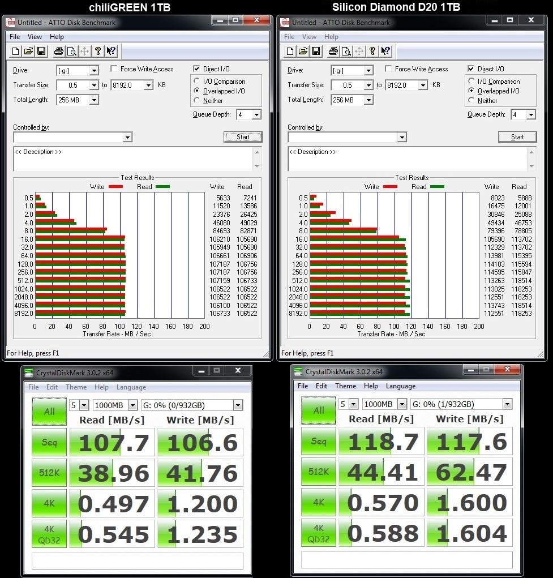Screen dimensions: 553x578
Task: Click 4K button in left CrystalDiskMark window
Action: pyautogui.click(x=49, y=503)
